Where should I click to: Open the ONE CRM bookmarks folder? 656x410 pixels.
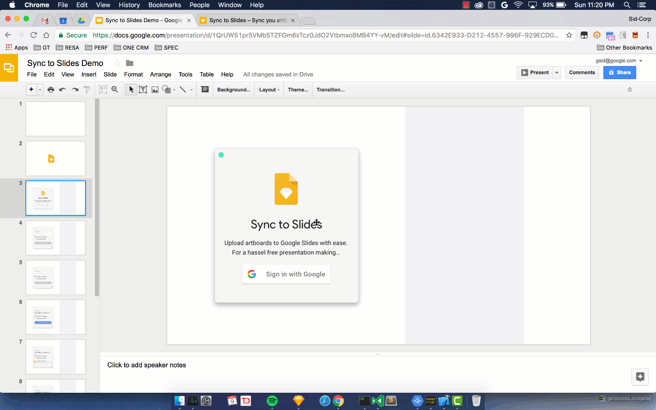click(x=131, y=48)
